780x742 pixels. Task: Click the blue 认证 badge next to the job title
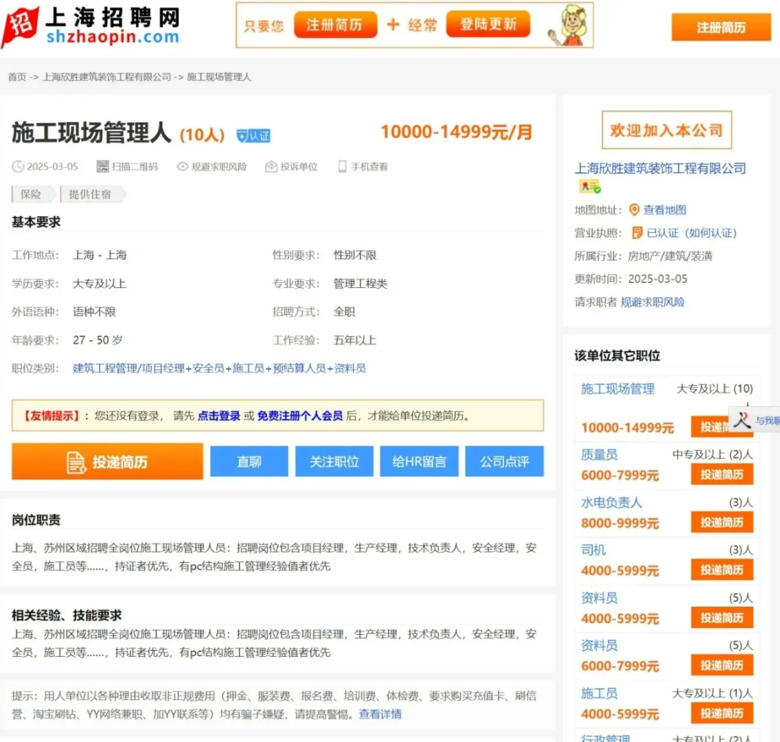pos(253,135)
